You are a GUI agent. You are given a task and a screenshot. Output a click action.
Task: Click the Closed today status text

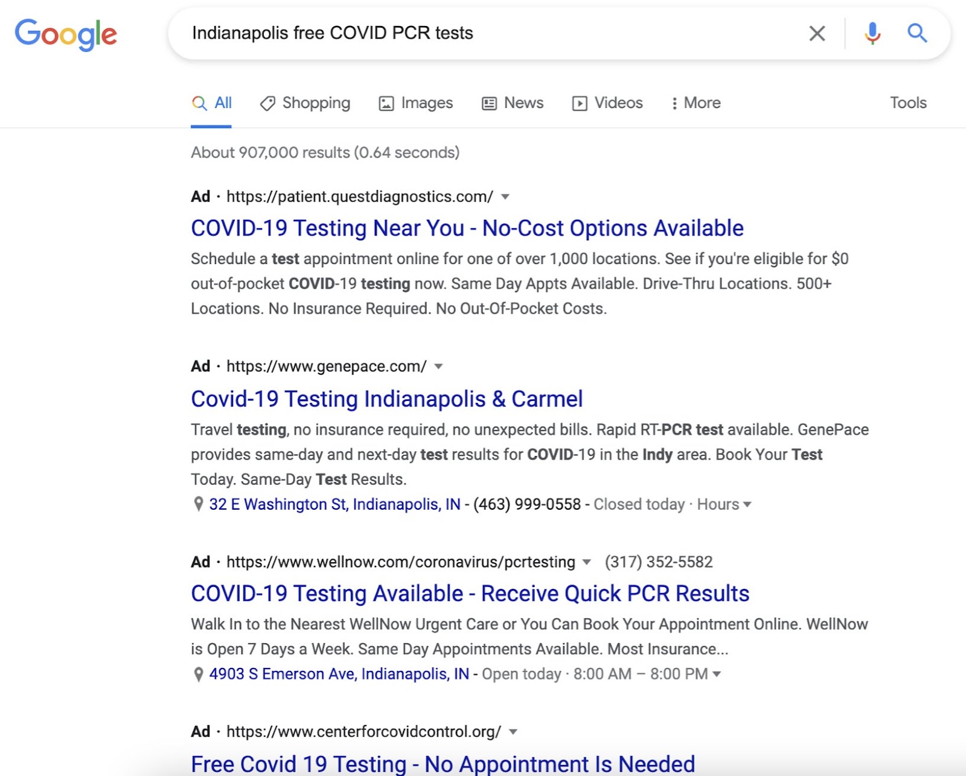[x=639, y=504]
